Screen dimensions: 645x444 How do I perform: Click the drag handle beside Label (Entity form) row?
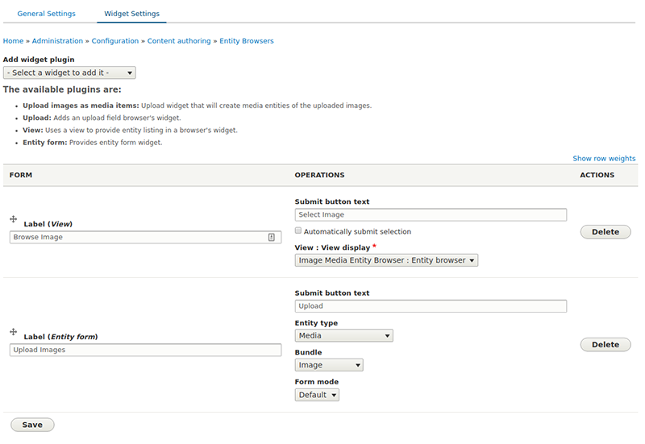coord(13,332)
